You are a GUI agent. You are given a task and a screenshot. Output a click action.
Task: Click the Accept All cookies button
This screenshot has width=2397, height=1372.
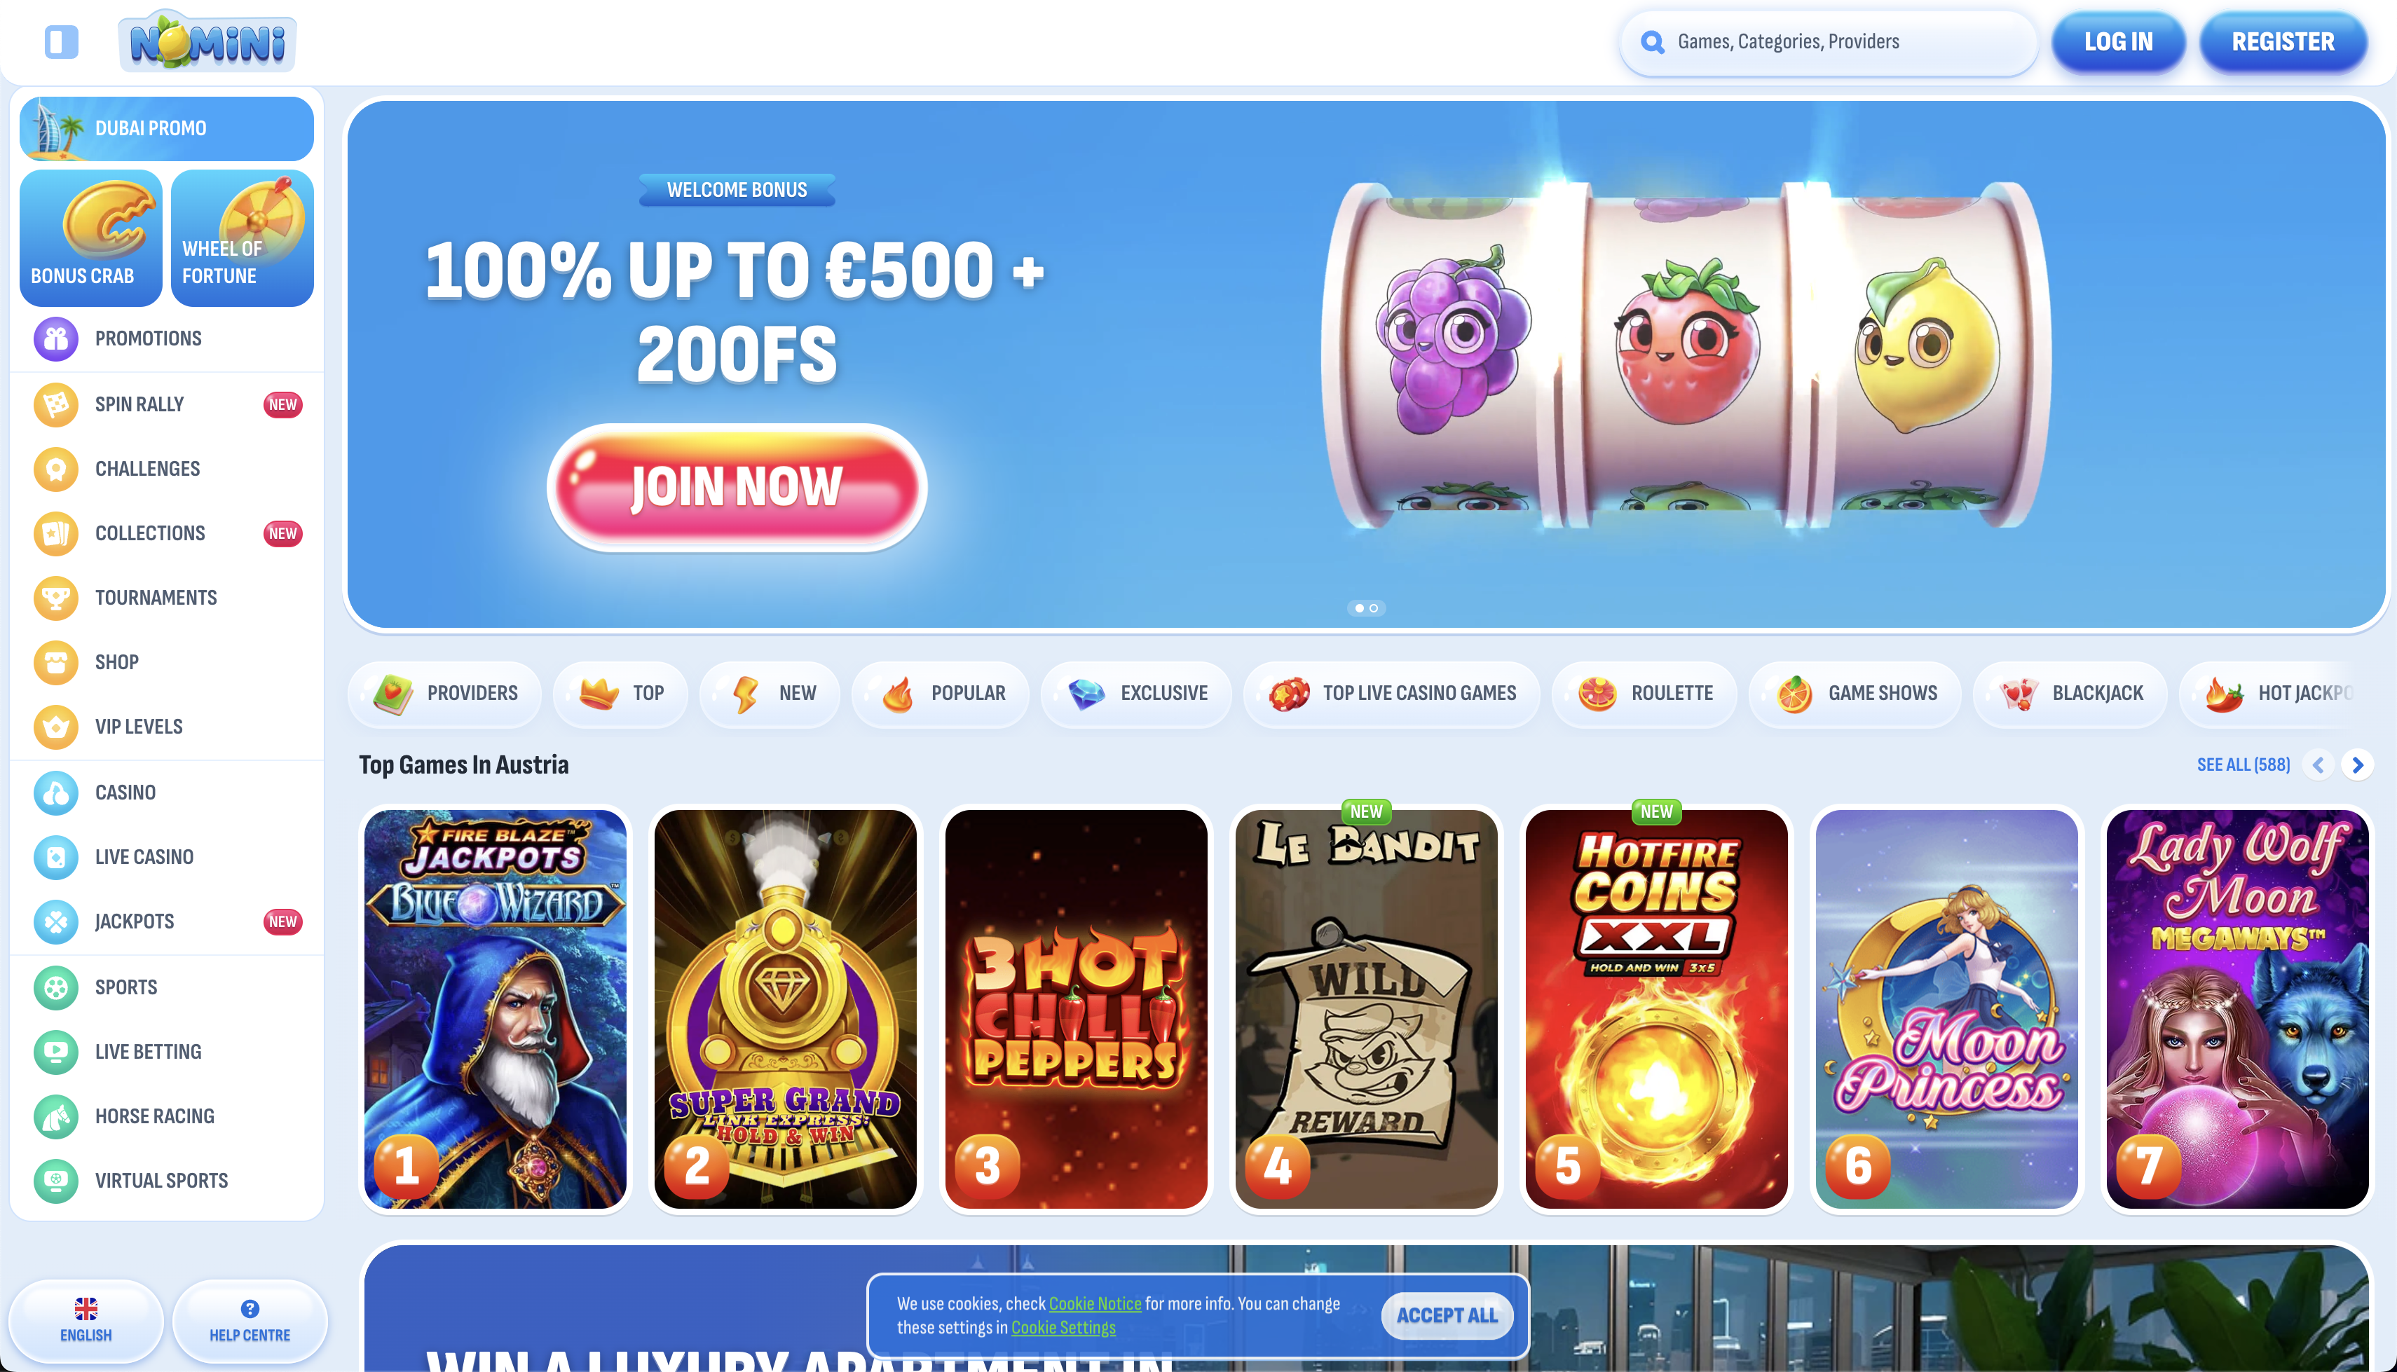[x=1447, y=1315]
